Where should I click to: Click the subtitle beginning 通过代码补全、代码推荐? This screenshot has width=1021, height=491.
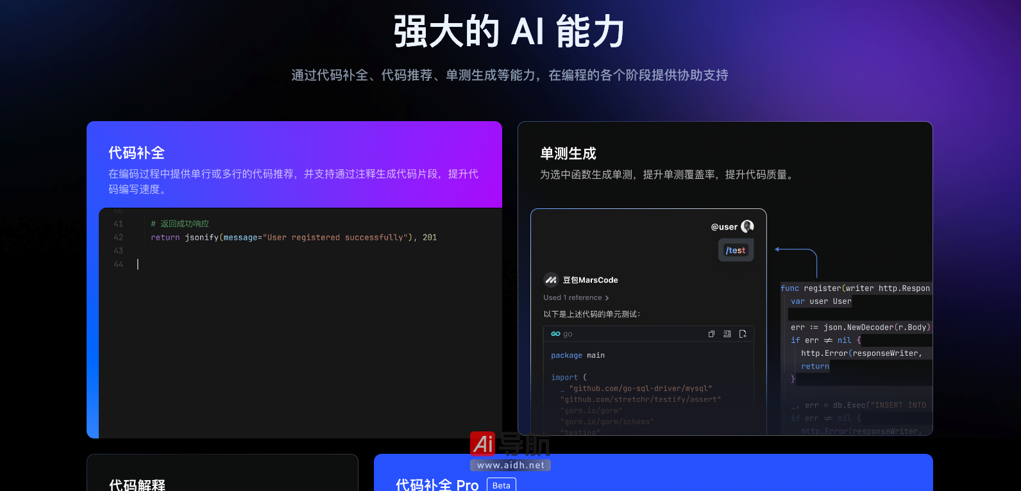point(510,75)
